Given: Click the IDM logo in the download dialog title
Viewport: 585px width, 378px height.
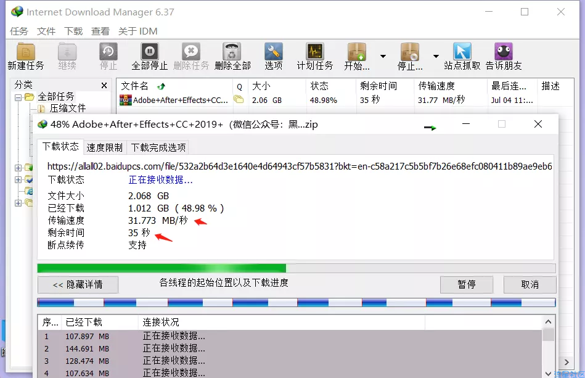Looking at the screenshot, I should 43,124.
